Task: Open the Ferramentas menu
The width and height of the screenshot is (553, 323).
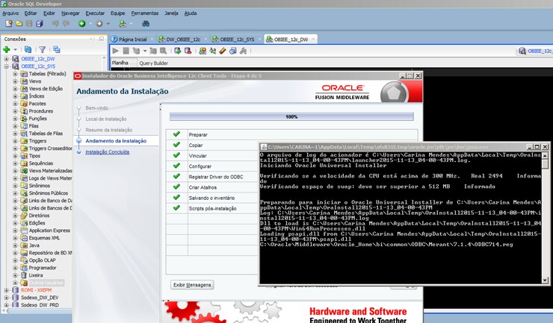Action: (x=144, y=13)
